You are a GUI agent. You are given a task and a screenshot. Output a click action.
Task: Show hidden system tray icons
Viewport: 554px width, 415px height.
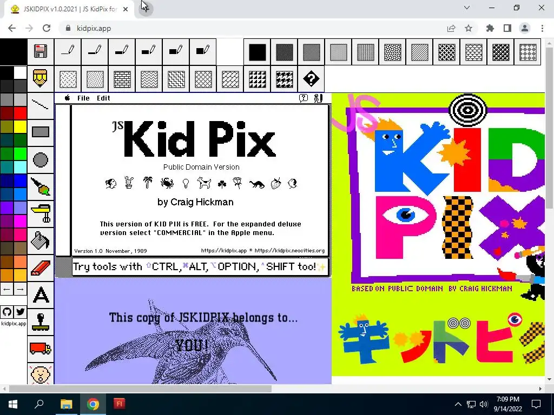[458, 404]
